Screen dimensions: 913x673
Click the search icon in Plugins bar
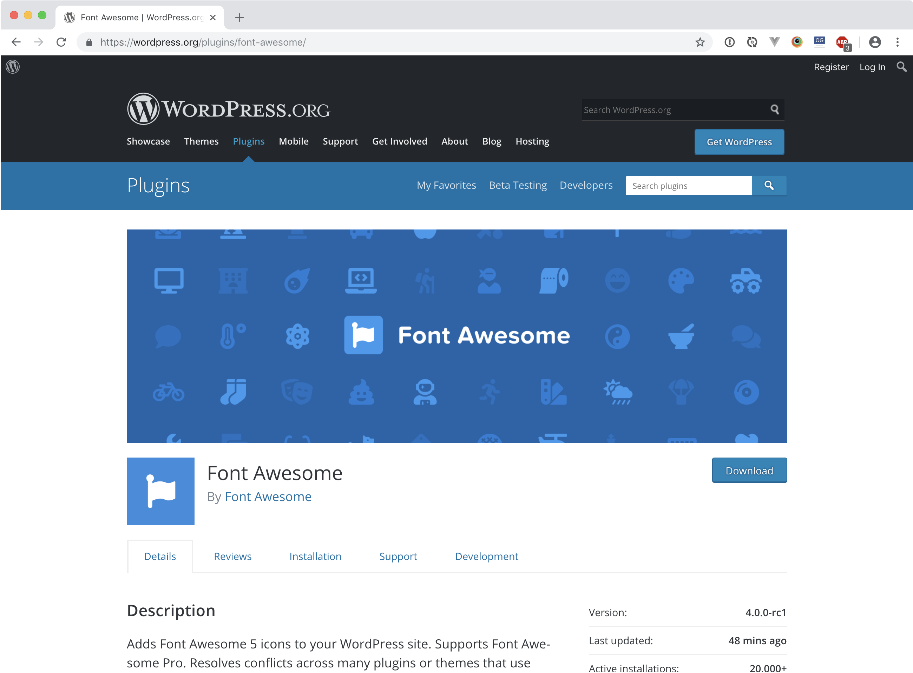[769, 186]
